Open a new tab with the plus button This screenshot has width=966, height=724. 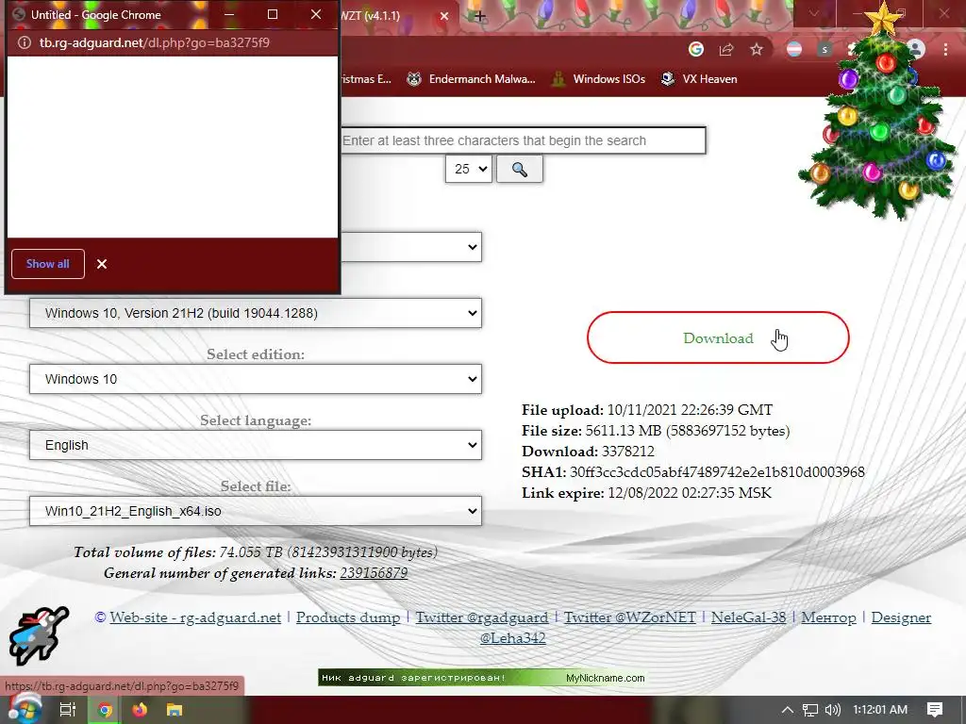(x=480, y=16)
